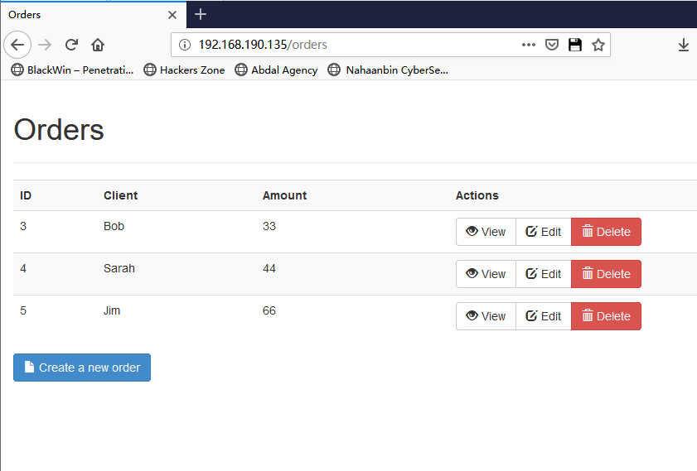Select client name Jim
This screenshot has width=697, height=471.
point(112,310)
